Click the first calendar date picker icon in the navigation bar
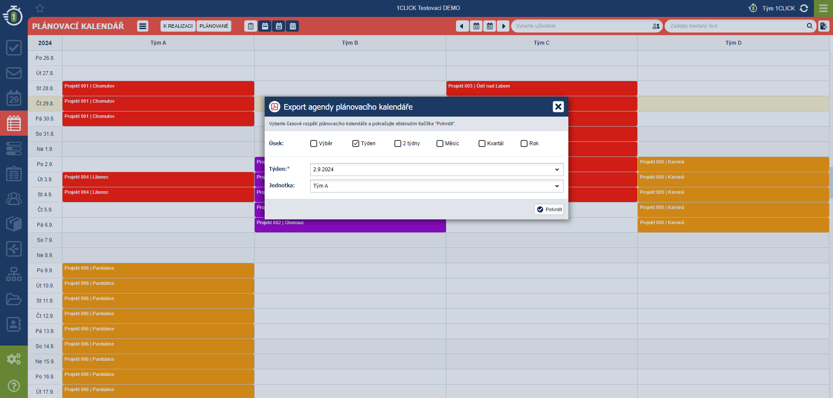The image size is (833, 398). (476, 26)
